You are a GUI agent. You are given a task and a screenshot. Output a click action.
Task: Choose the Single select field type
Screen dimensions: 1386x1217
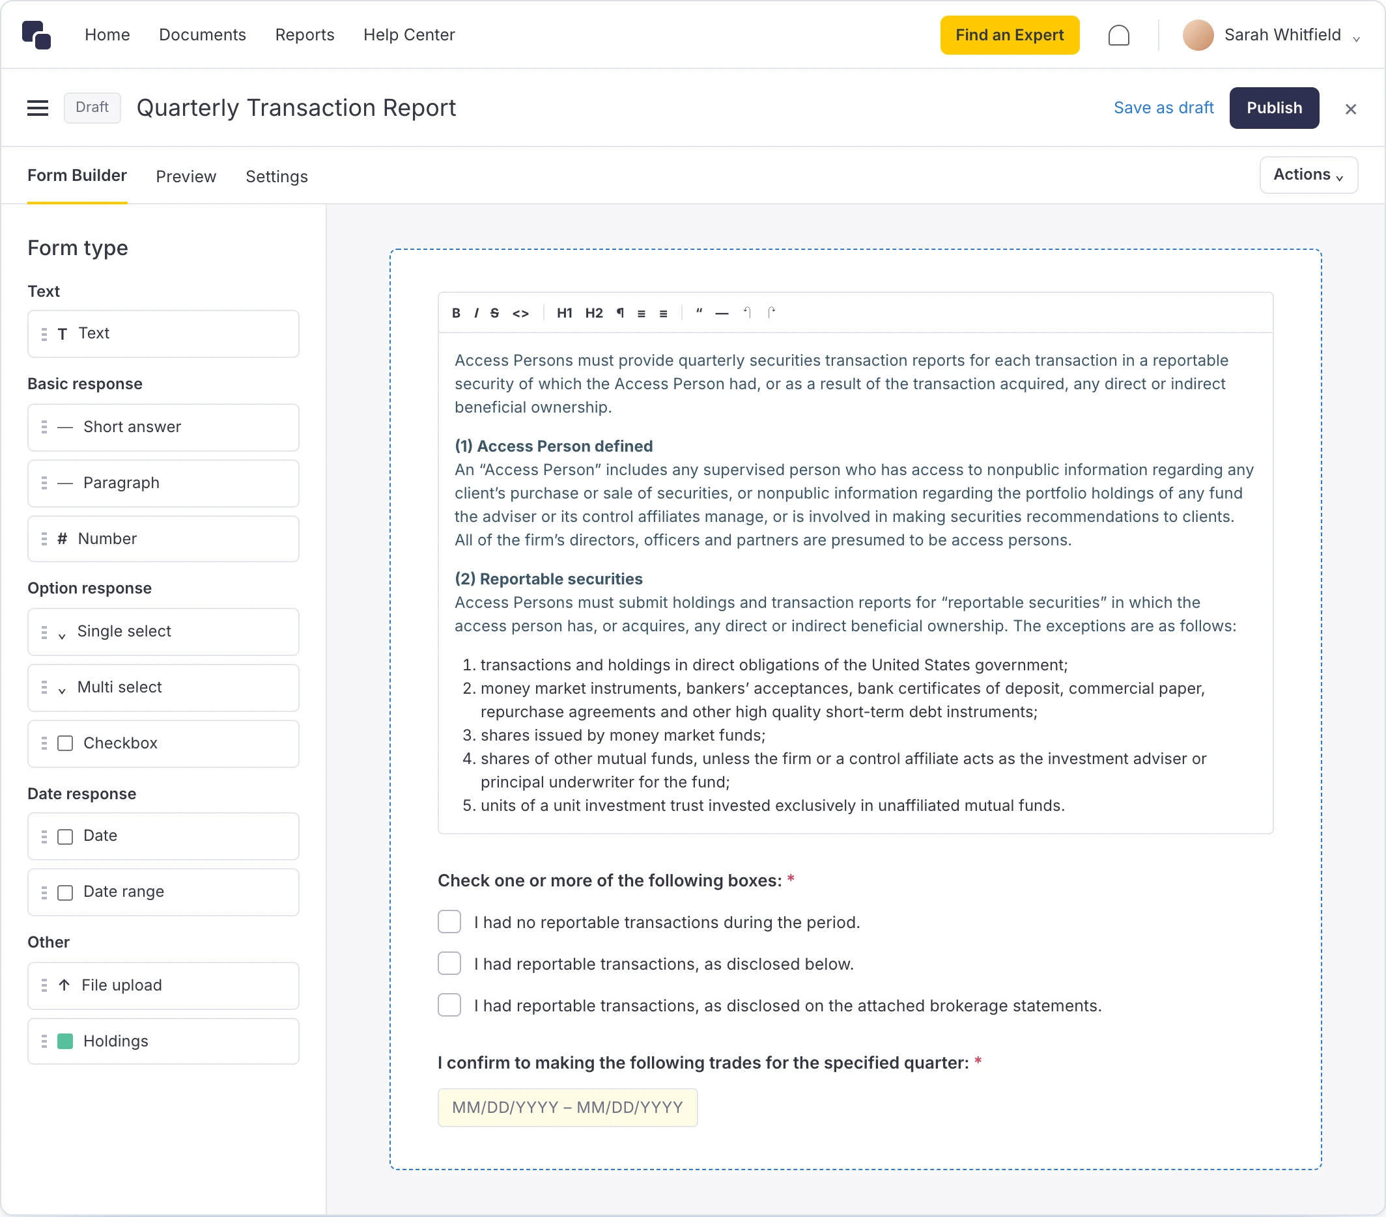coord(163,632)
